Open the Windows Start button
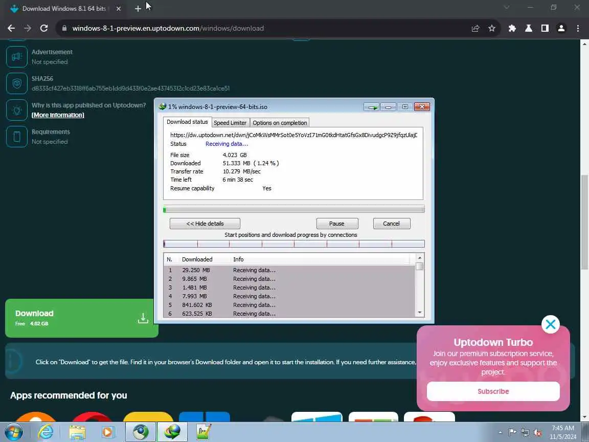 click(x=13, y=432)
